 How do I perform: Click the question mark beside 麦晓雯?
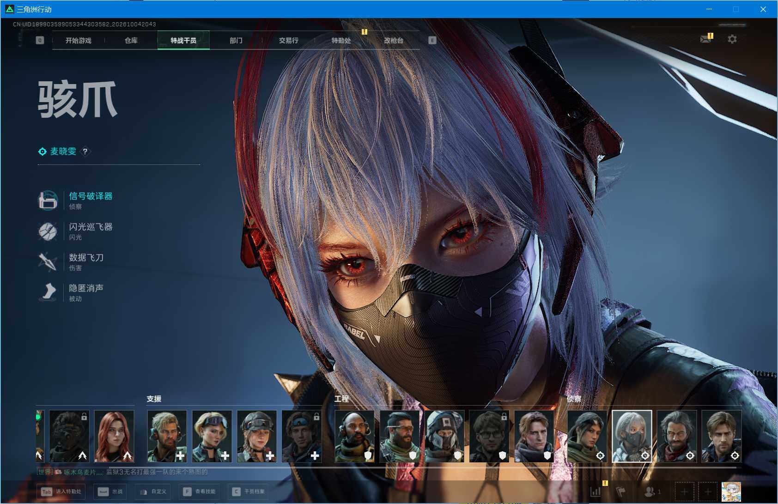(x=85, y=151)
